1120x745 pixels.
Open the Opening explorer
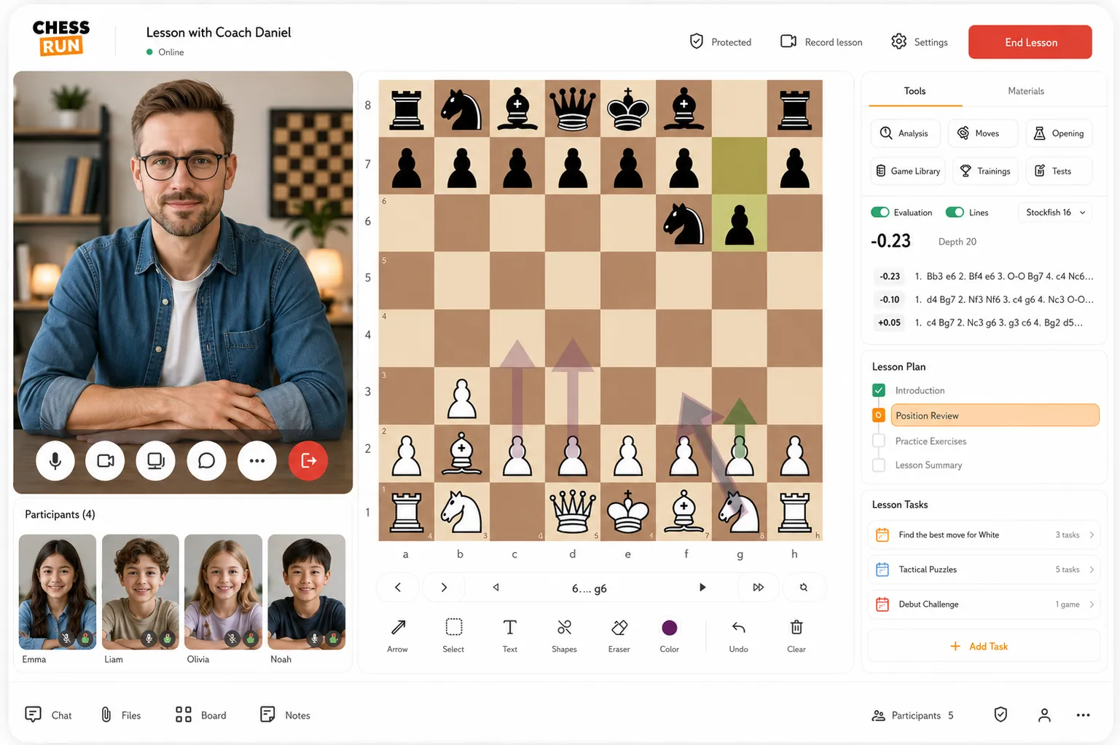tap(1059, 133)
